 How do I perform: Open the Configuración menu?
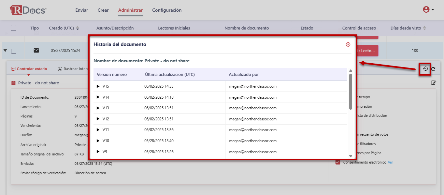pos(167,10)
